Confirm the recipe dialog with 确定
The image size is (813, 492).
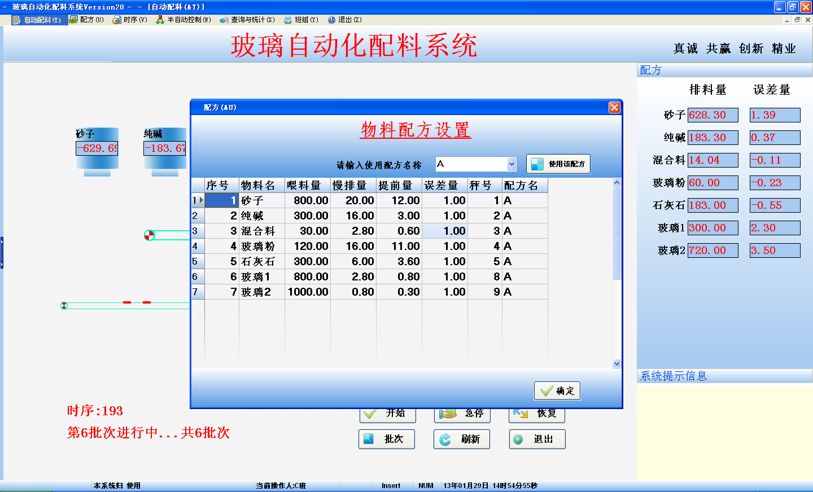pyautogui.click(x=557, y=391)
